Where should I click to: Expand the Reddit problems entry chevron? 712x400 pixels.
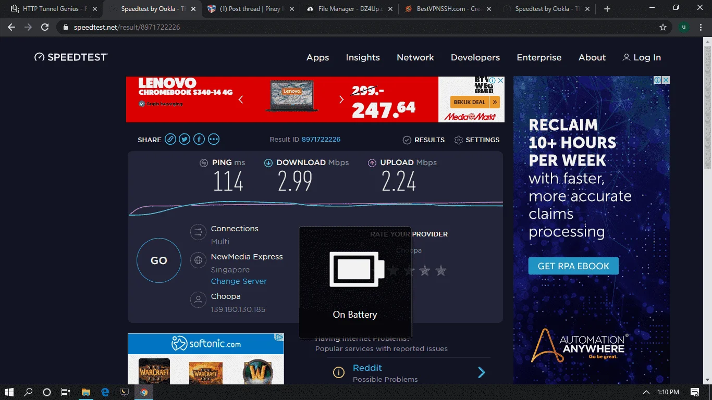[x=482, y=372]
